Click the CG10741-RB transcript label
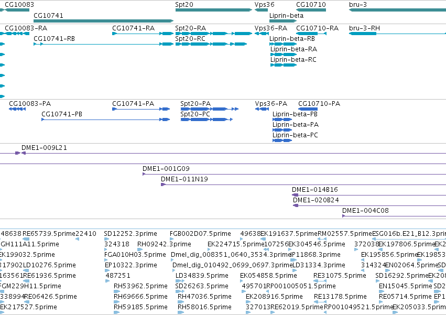The image size is (446, 315). pos(54,39)
